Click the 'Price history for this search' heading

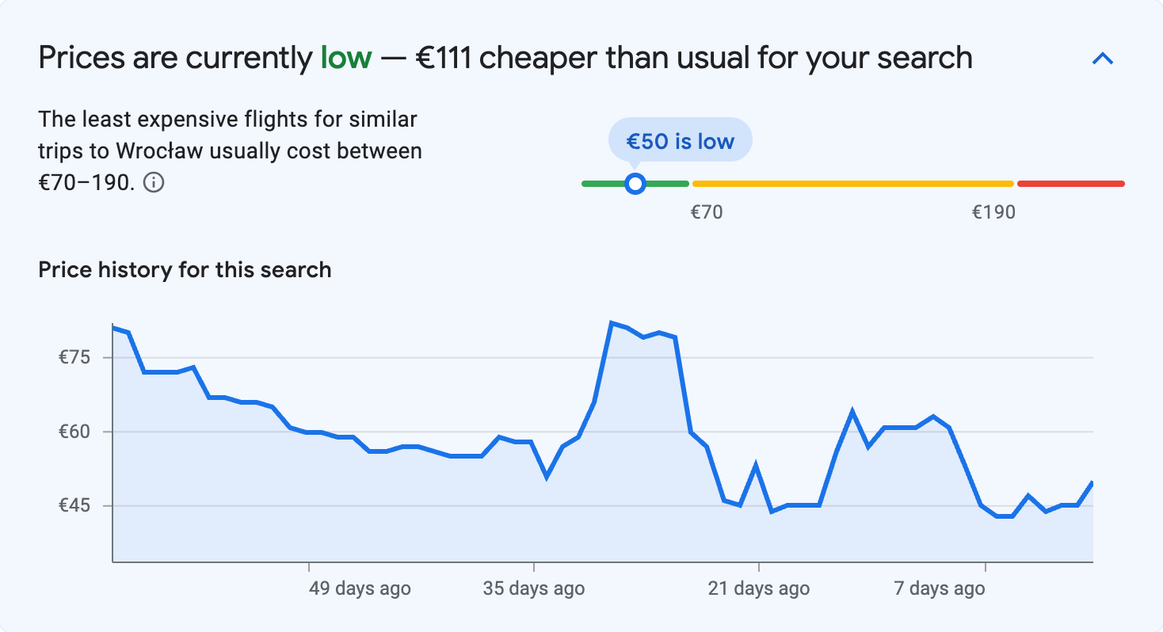(x=184, y=269)
